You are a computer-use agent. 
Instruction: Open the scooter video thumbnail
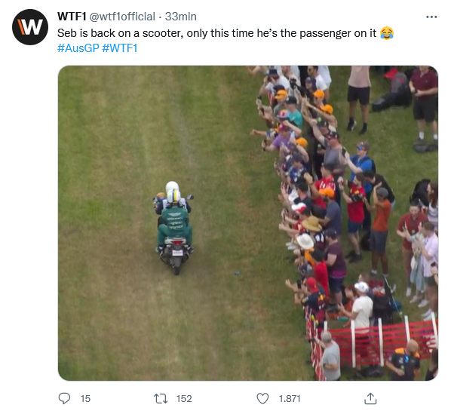(248, 223)
